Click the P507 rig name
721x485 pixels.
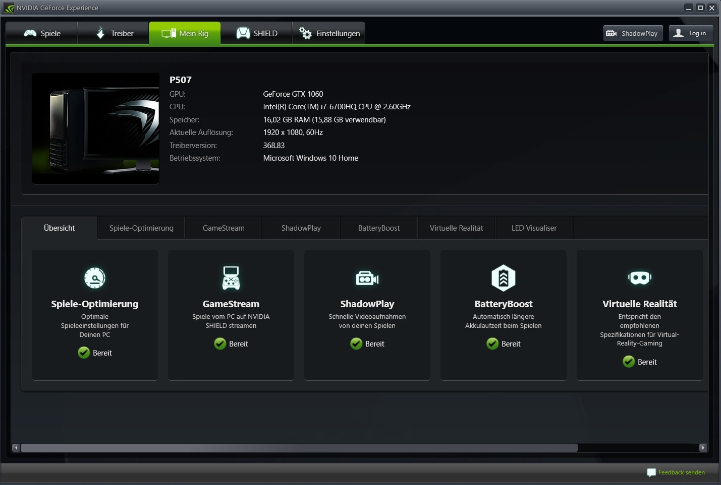[x=181, y=80]
